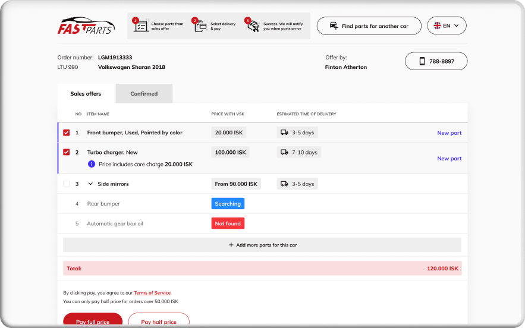Expand the Side mirrors row chevron
The image size is (525, 328).
[x=90, y=184]
